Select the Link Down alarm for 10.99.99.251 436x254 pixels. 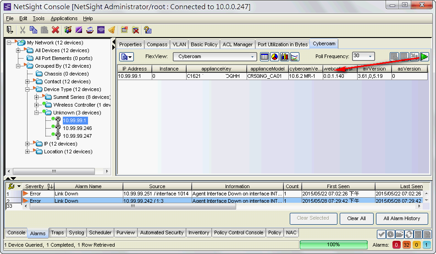(214, 194)
